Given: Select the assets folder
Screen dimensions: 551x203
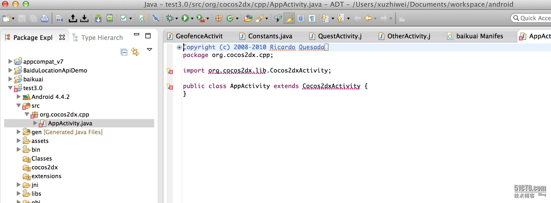Looking at the screenshot, I should [40, 141].
